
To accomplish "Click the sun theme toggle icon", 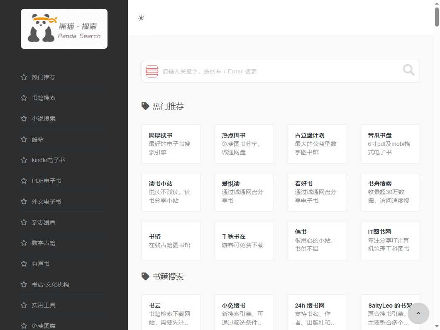I will click(141, 18).
